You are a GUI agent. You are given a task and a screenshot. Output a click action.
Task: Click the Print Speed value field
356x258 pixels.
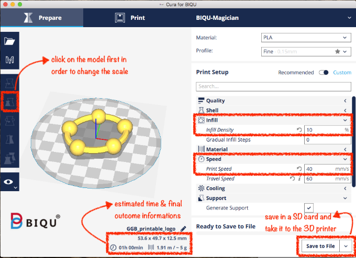tap(328, 169)
